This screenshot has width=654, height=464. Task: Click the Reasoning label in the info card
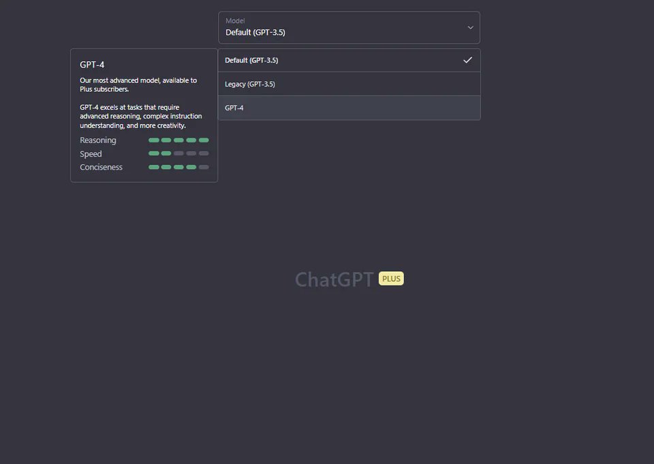point(98,140)
